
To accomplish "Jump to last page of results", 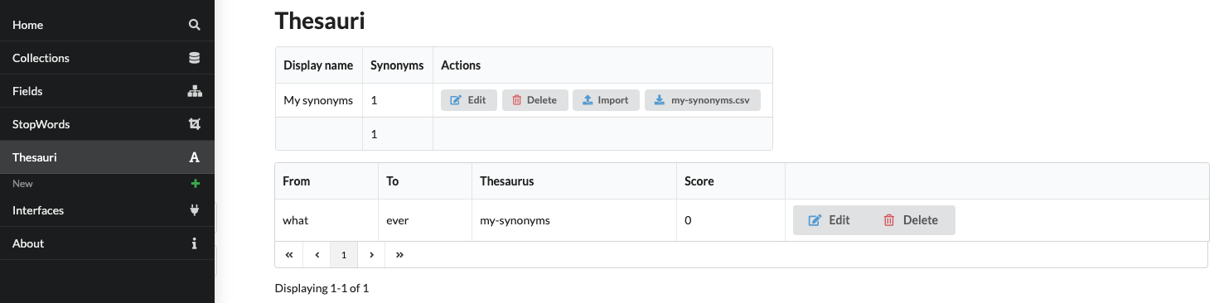I will coord(399,255).
